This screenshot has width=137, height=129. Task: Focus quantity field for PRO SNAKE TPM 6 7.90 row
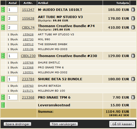tap(12, 97)
